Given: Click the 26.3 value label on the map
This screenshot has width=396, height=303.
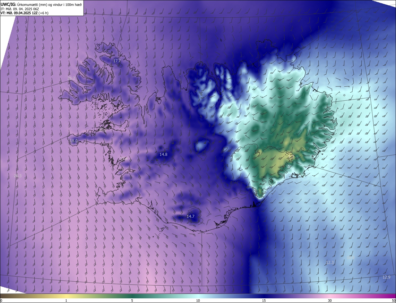Looking at the screenshot, I should pyautogui.click(x=18, y=176).
